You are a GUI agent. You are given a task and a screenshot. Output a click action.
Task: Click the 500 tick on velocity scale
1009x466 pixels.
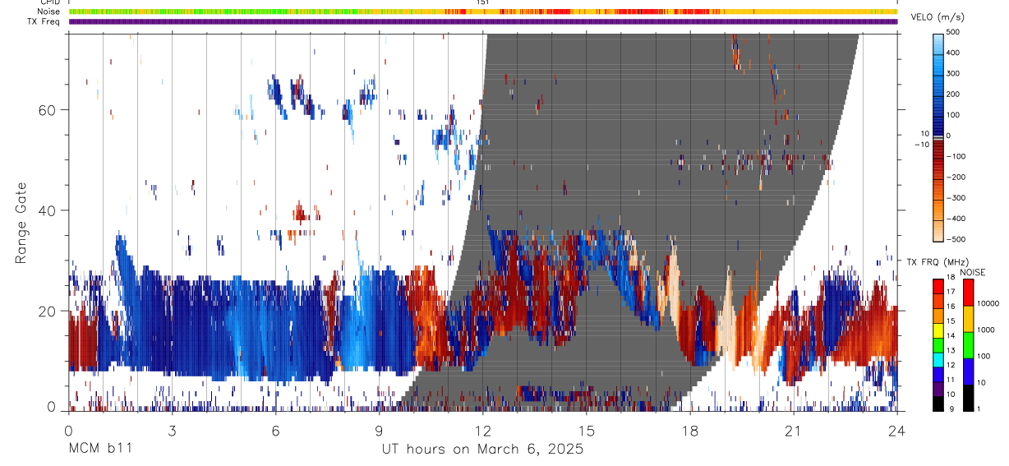tap(954, 32)
